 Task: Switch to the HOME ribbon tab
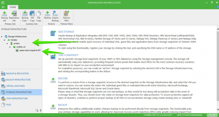pos(13,7)
